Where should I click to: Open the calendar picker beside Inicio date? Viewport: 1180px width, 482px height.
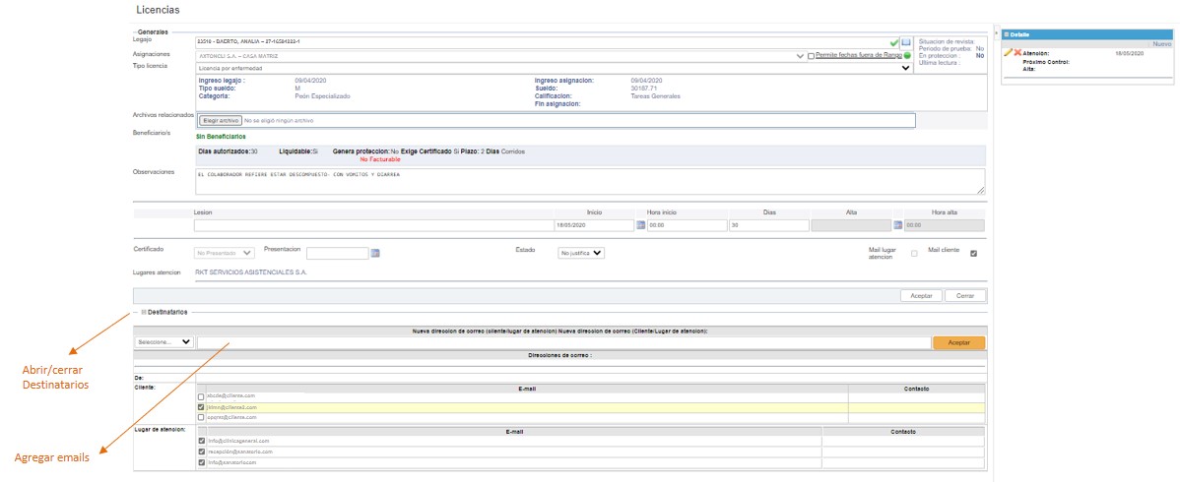click(640, 225)
